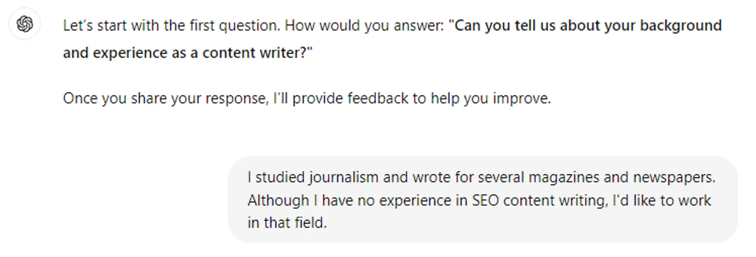Viewport: 756px width, 257px height.
Task: Click "I'd like to work" in user message
Action: tap(662, 201)
